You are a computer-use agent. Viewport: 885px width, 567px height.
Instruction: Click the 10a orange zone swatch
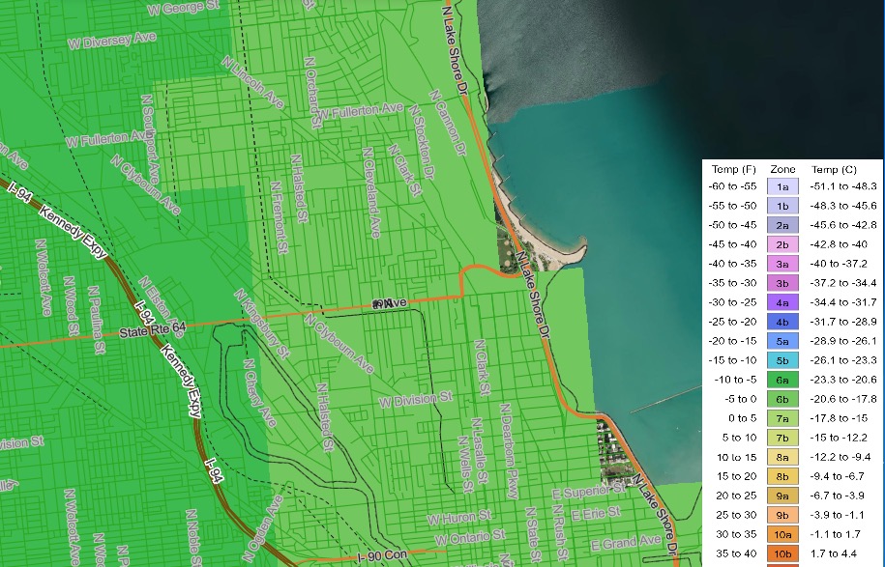[x=782, y=534]
